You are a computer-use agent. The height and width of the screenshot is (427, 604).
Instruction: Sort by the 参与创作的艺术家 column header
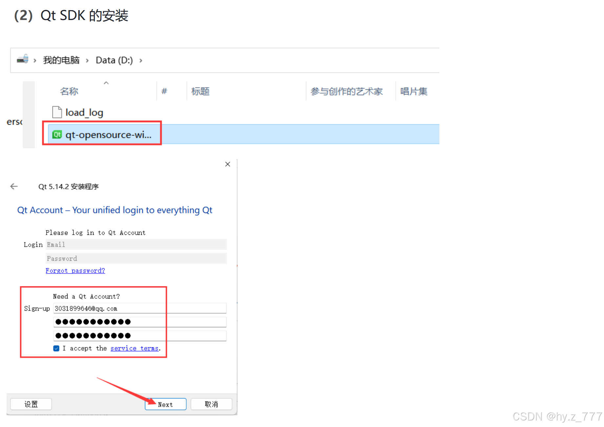(347, 91)
